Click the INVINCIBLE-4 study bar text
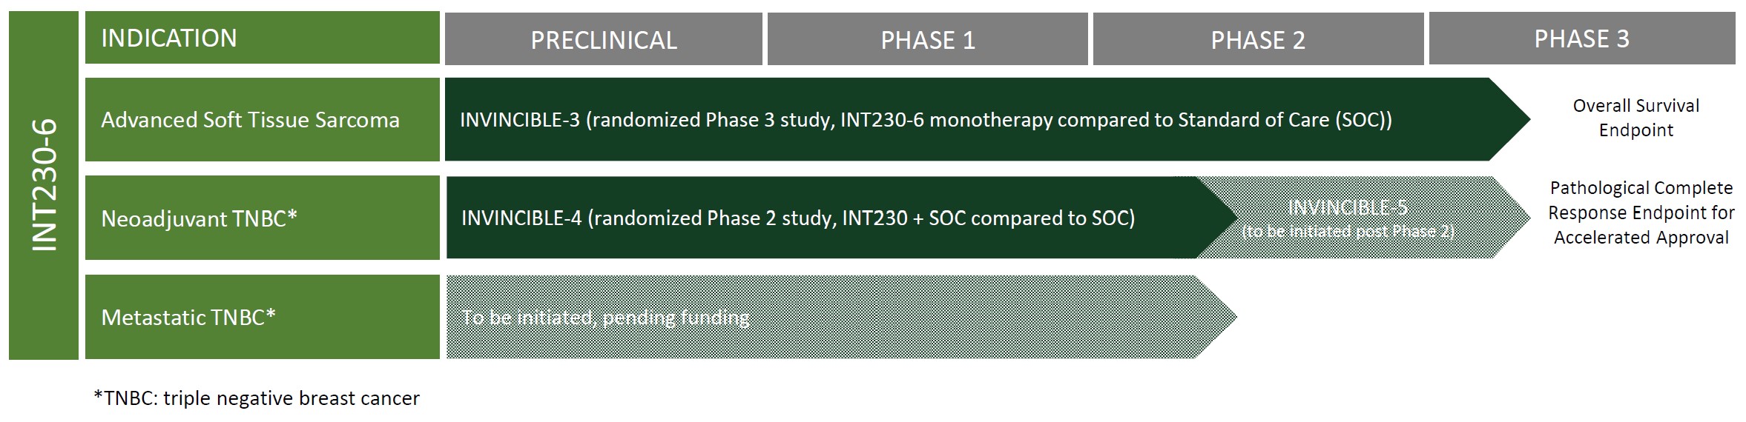Viewport: 1746px width, 422px height. pos(797,218)
